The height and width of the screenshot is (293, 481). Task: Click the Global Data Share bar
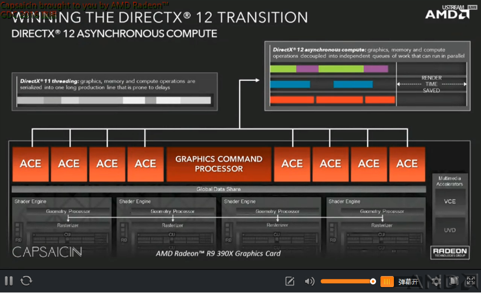coord(219,189)
